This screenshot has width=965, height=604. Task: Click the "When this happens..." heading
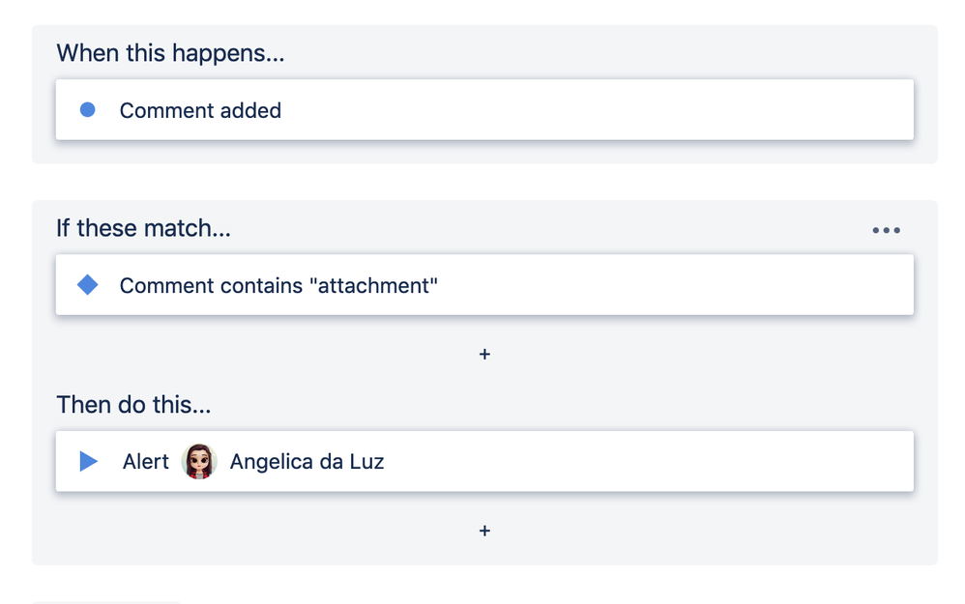170,52
